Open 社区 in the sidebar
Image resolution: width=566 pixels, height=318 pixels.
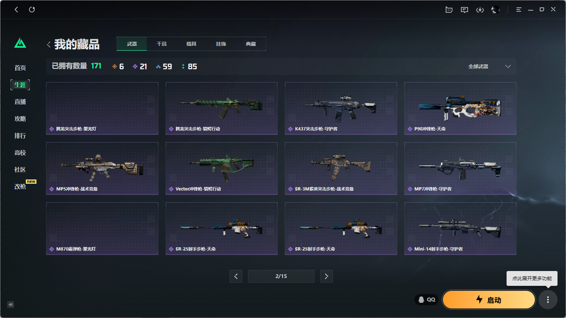click(20, 170)
